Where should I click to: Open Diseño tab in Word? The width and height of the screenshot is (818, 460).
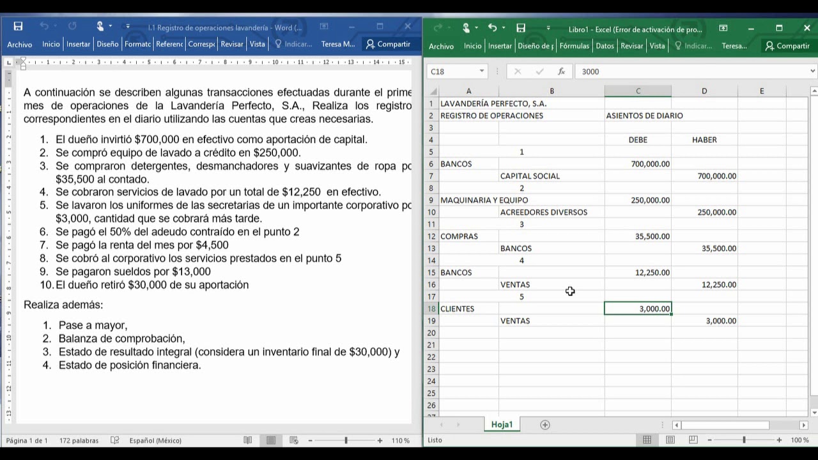point(107,44)
